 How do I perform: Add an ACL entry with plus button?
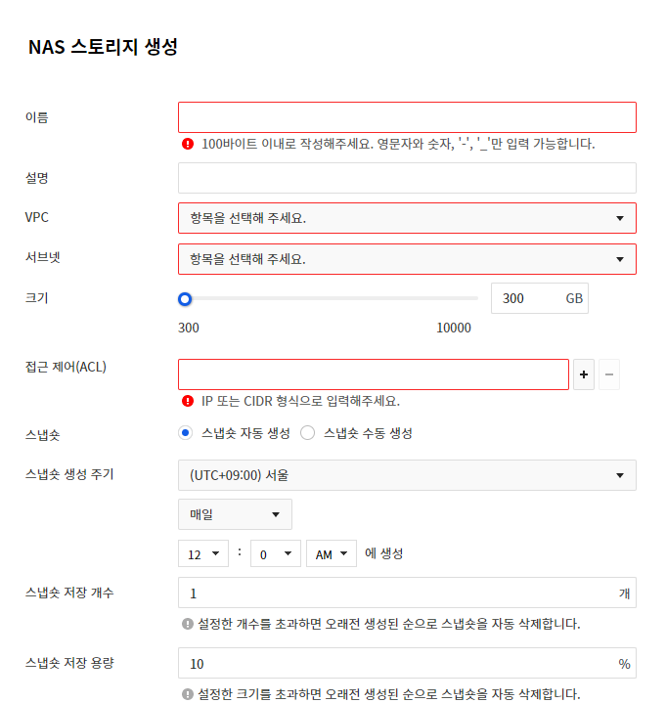click(584, 374)
